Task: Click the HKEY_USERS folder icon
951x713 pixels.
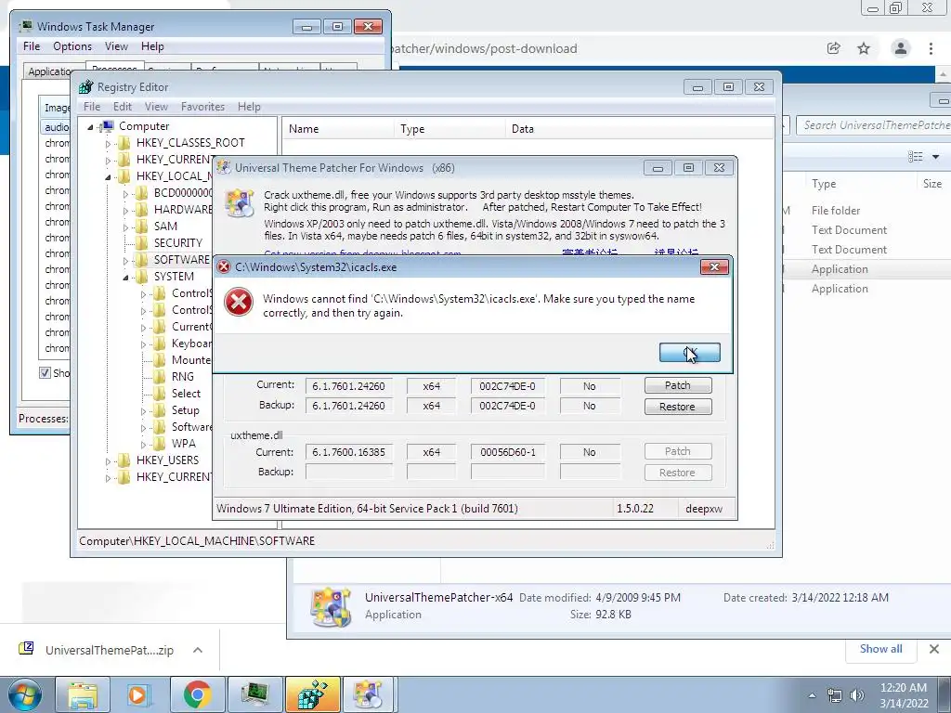Action: tap(124, 460)
